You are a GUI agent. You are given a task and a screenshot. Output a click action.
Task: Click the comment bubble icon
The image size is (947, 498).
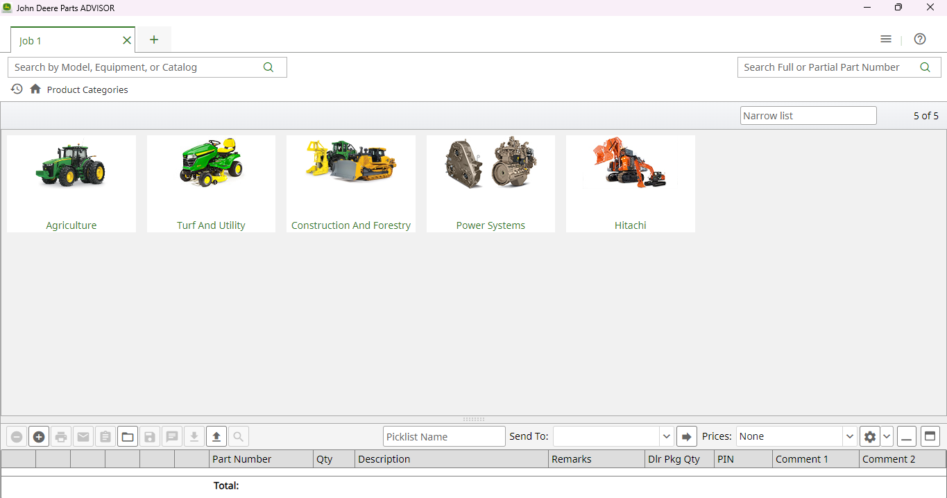pyautogui.click(x=172, y=437)
